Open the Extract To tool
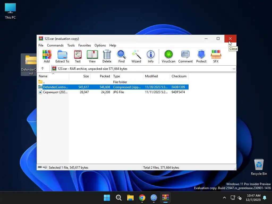The image size is (272, 204). pyautogui.click(x=62, y=56)
